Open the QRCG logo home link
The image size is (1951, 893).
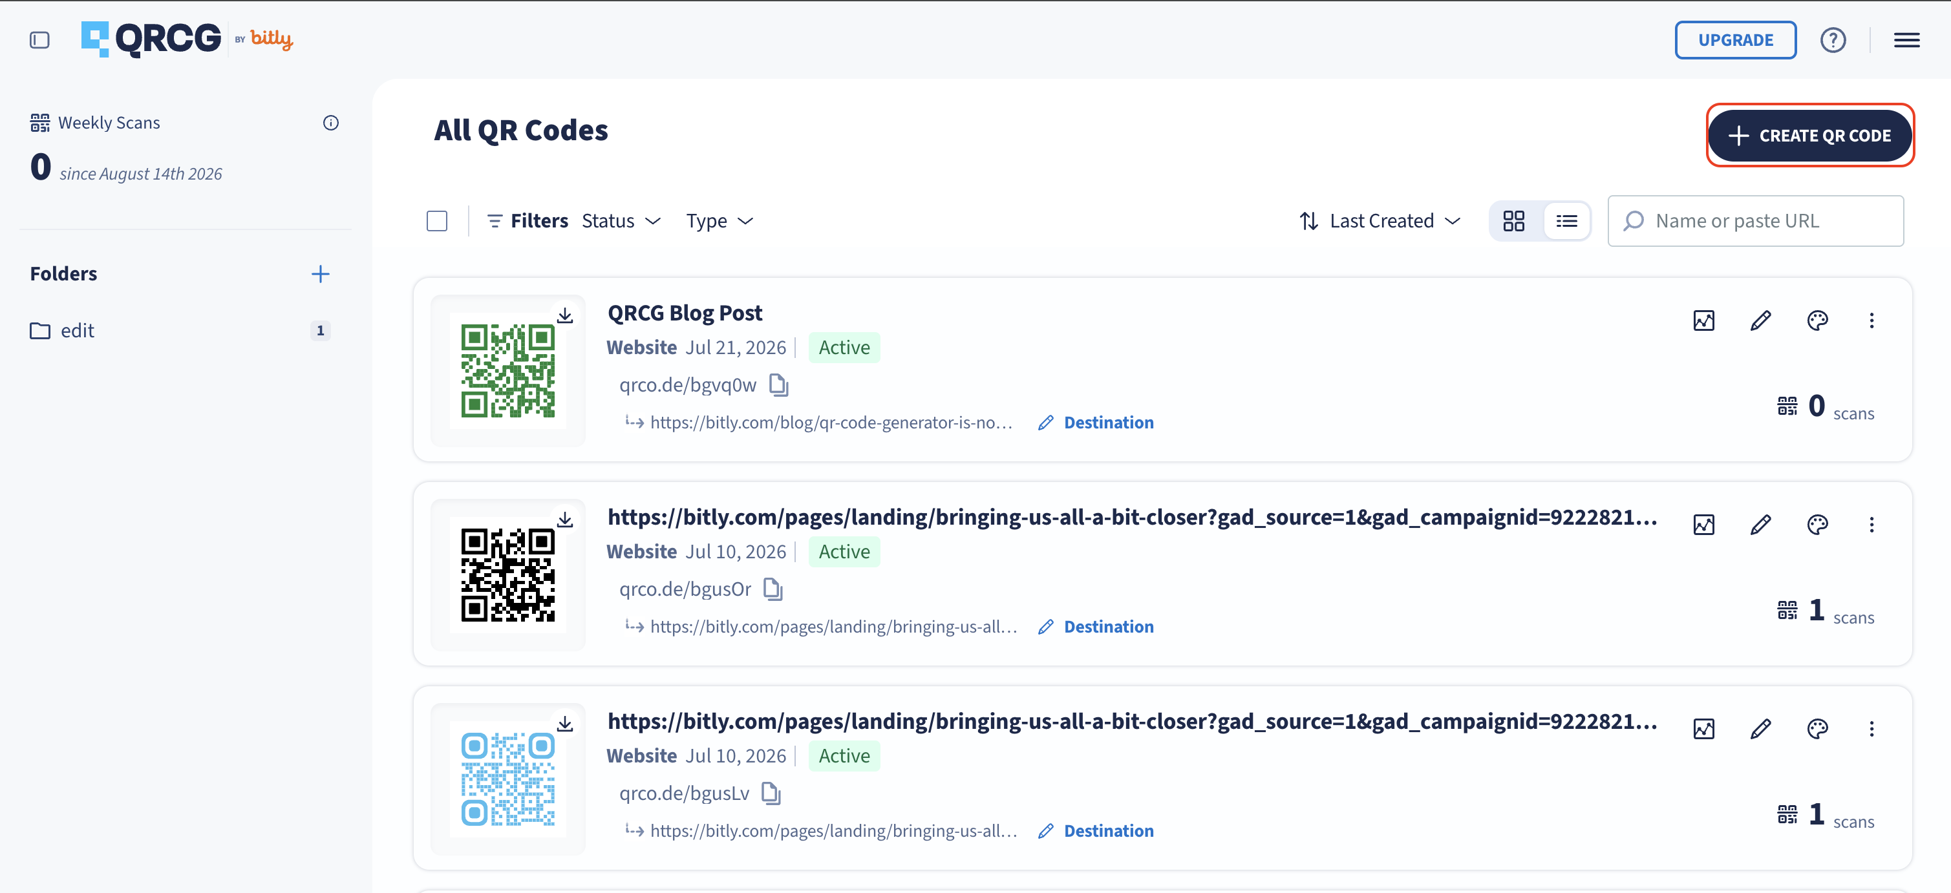151,39
